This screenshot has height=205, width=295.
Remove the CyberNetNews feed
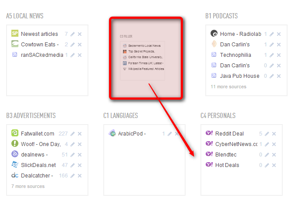[274, 144]
